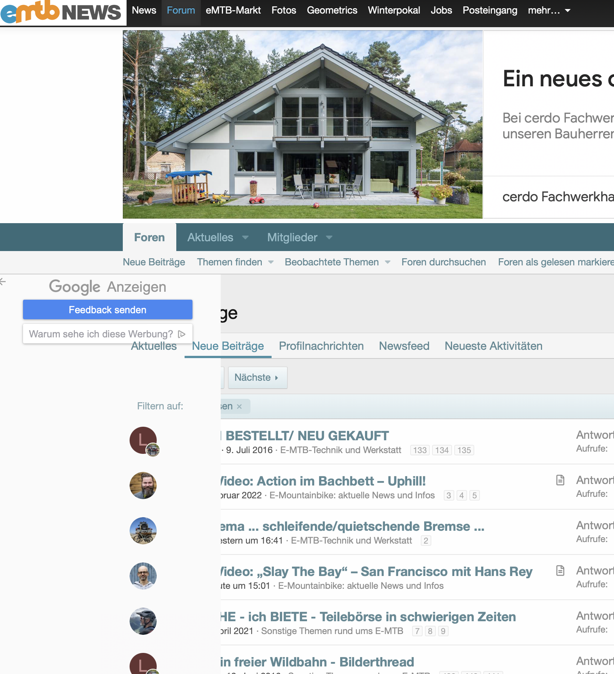Click the eMTB News logo
The image size is (614, 674).
click(x=62, y=12)
